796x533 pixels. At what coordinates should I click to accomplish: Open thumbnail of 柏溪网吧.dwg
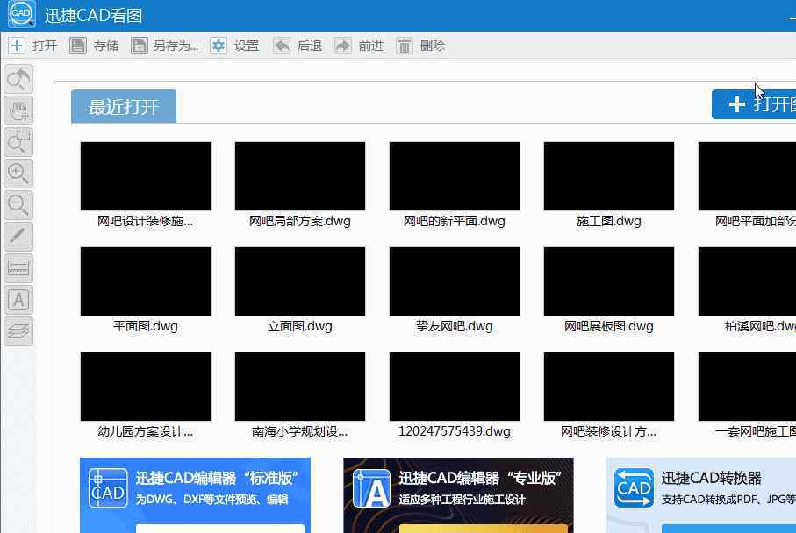tap(747, 281)
